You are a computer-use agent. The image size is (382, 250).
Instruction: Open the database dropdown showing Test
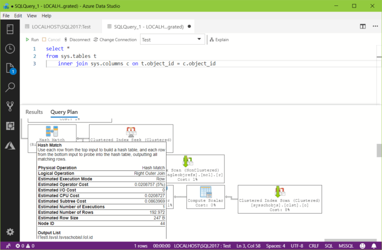tap(172, 39)
